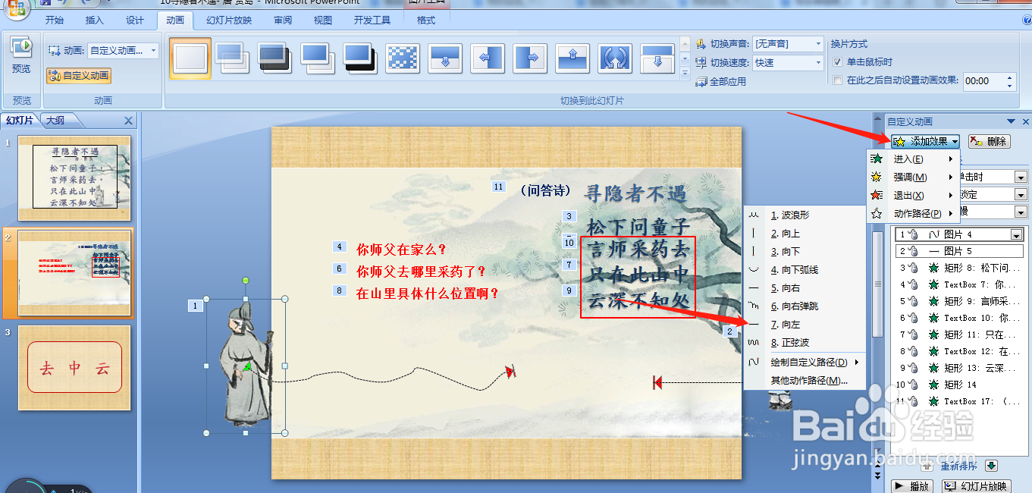The image size is (1032, 493).
Task: Close the slides thumbnail pane
Action: point(128,121)
